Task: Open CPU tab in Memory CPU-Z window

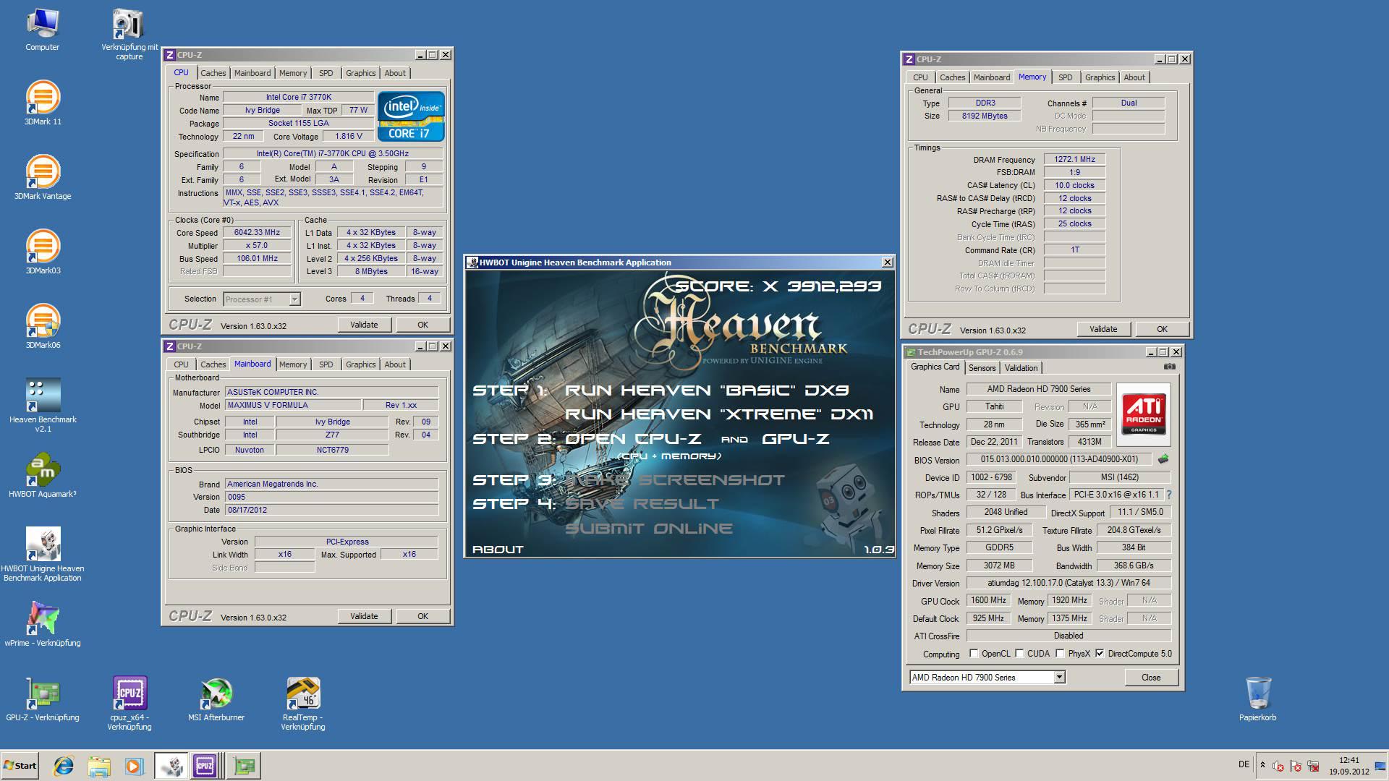Action: [920, 77]
